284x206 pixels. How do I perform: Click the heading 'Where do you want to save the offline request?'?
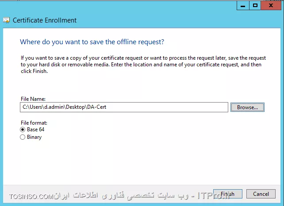(92, 42)
